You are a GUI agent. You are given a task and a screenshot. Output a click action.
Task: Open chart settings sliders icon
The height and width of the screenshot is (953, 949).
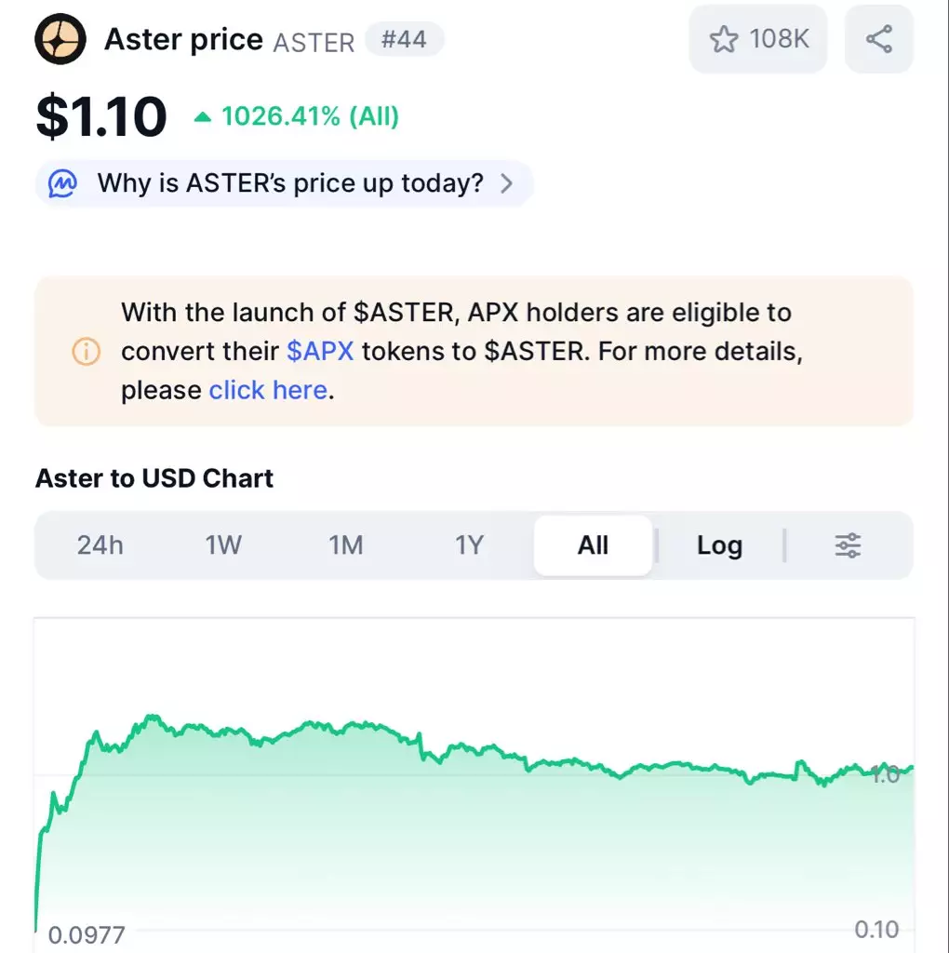click(x=848, y=545)
